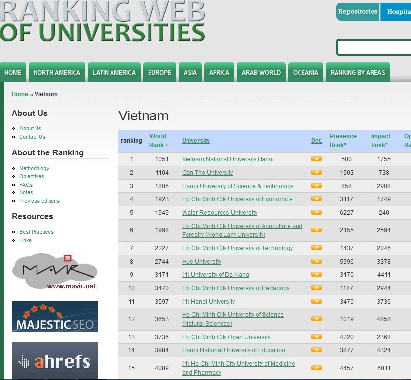The height and width of the screenshot is (380, 411).
Task: Open Hue University link
Action: tap(202, 262)
